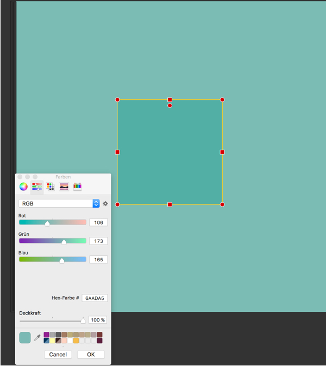The height and width of the screenshot is (366, 326).
Task: Click the bottom-center square resize handle
Action: [170, 204]
